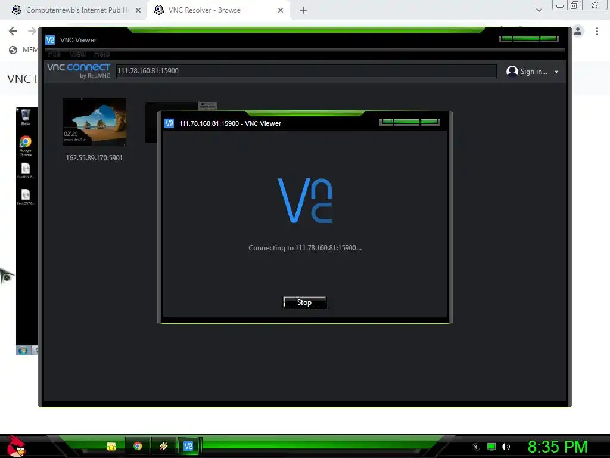Open a new browser tab

tap(303, 10)
